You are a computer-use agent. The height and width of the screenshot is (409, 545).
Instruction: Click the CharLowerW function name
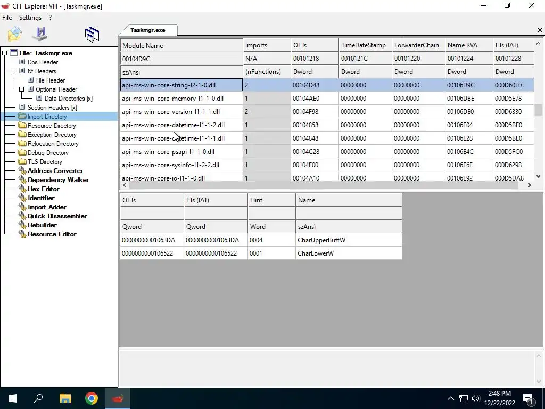[316, 253]
